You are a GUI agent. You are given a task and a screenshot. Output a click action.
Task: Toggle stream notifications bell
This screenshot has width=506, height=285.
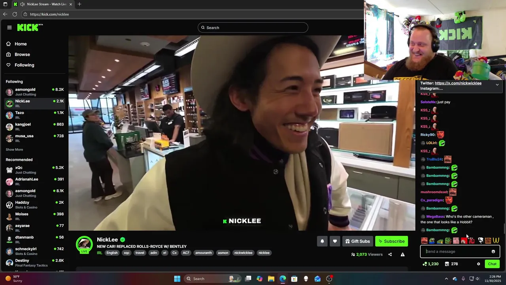pyautogui.click(x=322, y=241)
